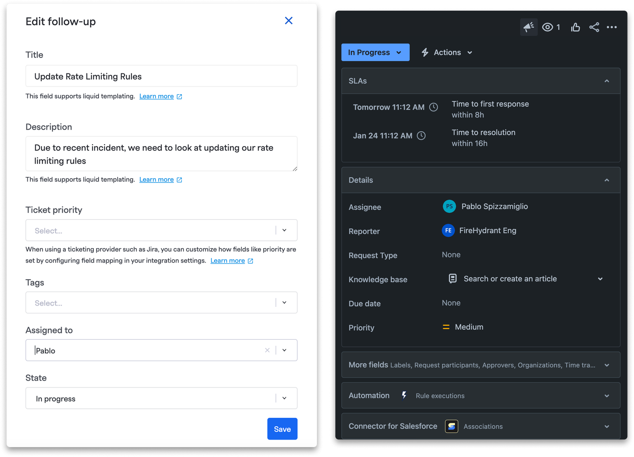Click the Associations text

click(x=483, y=426)
